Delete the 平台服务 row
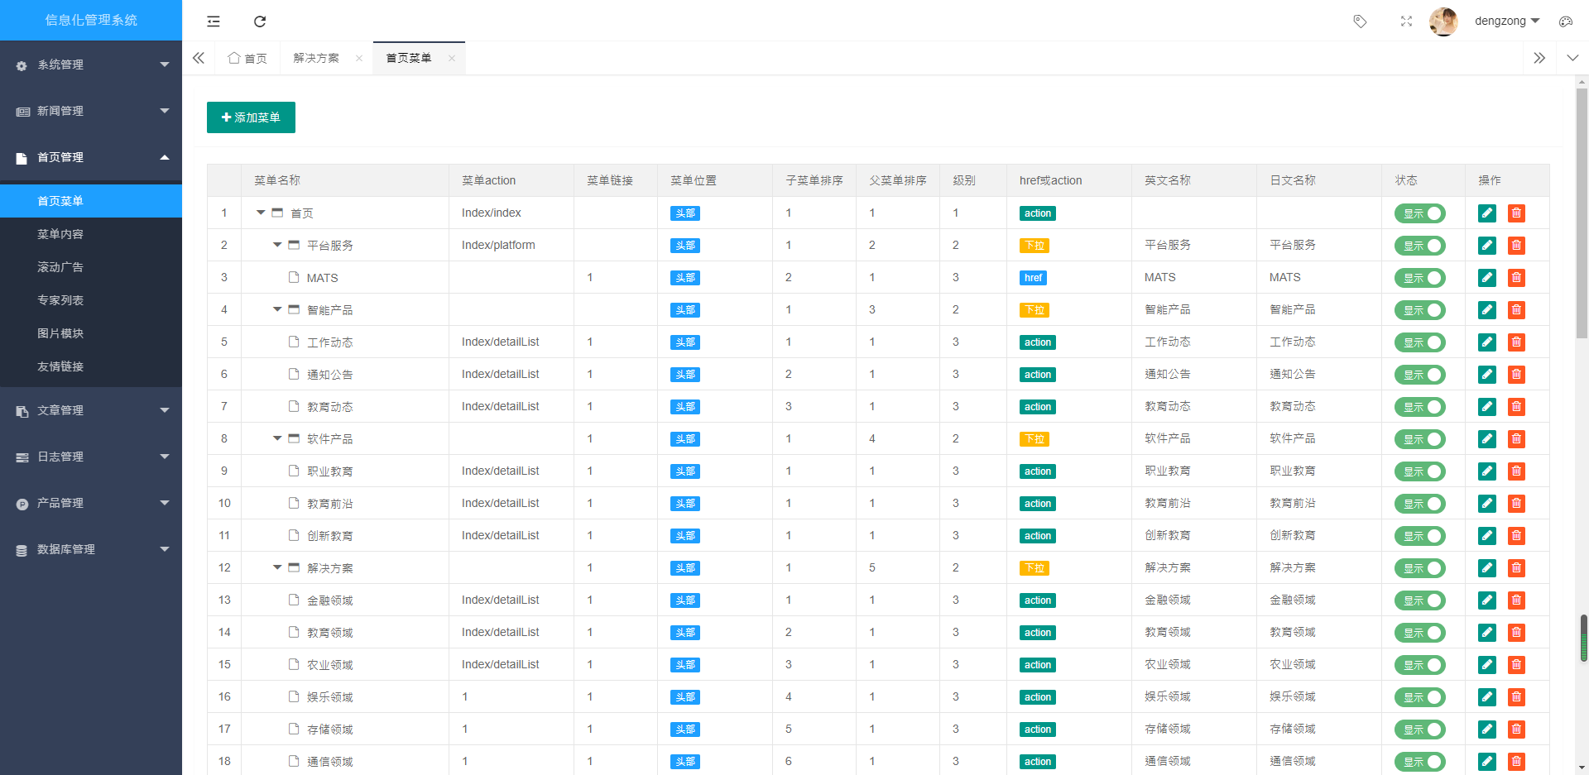 [x=1516, y=246]
